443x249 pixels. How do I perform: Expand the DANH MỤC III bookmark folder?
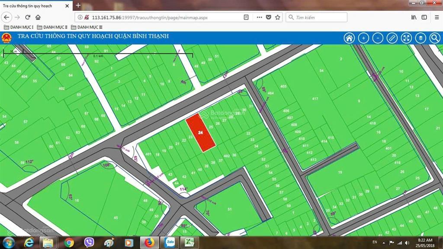tap(87, 27)
